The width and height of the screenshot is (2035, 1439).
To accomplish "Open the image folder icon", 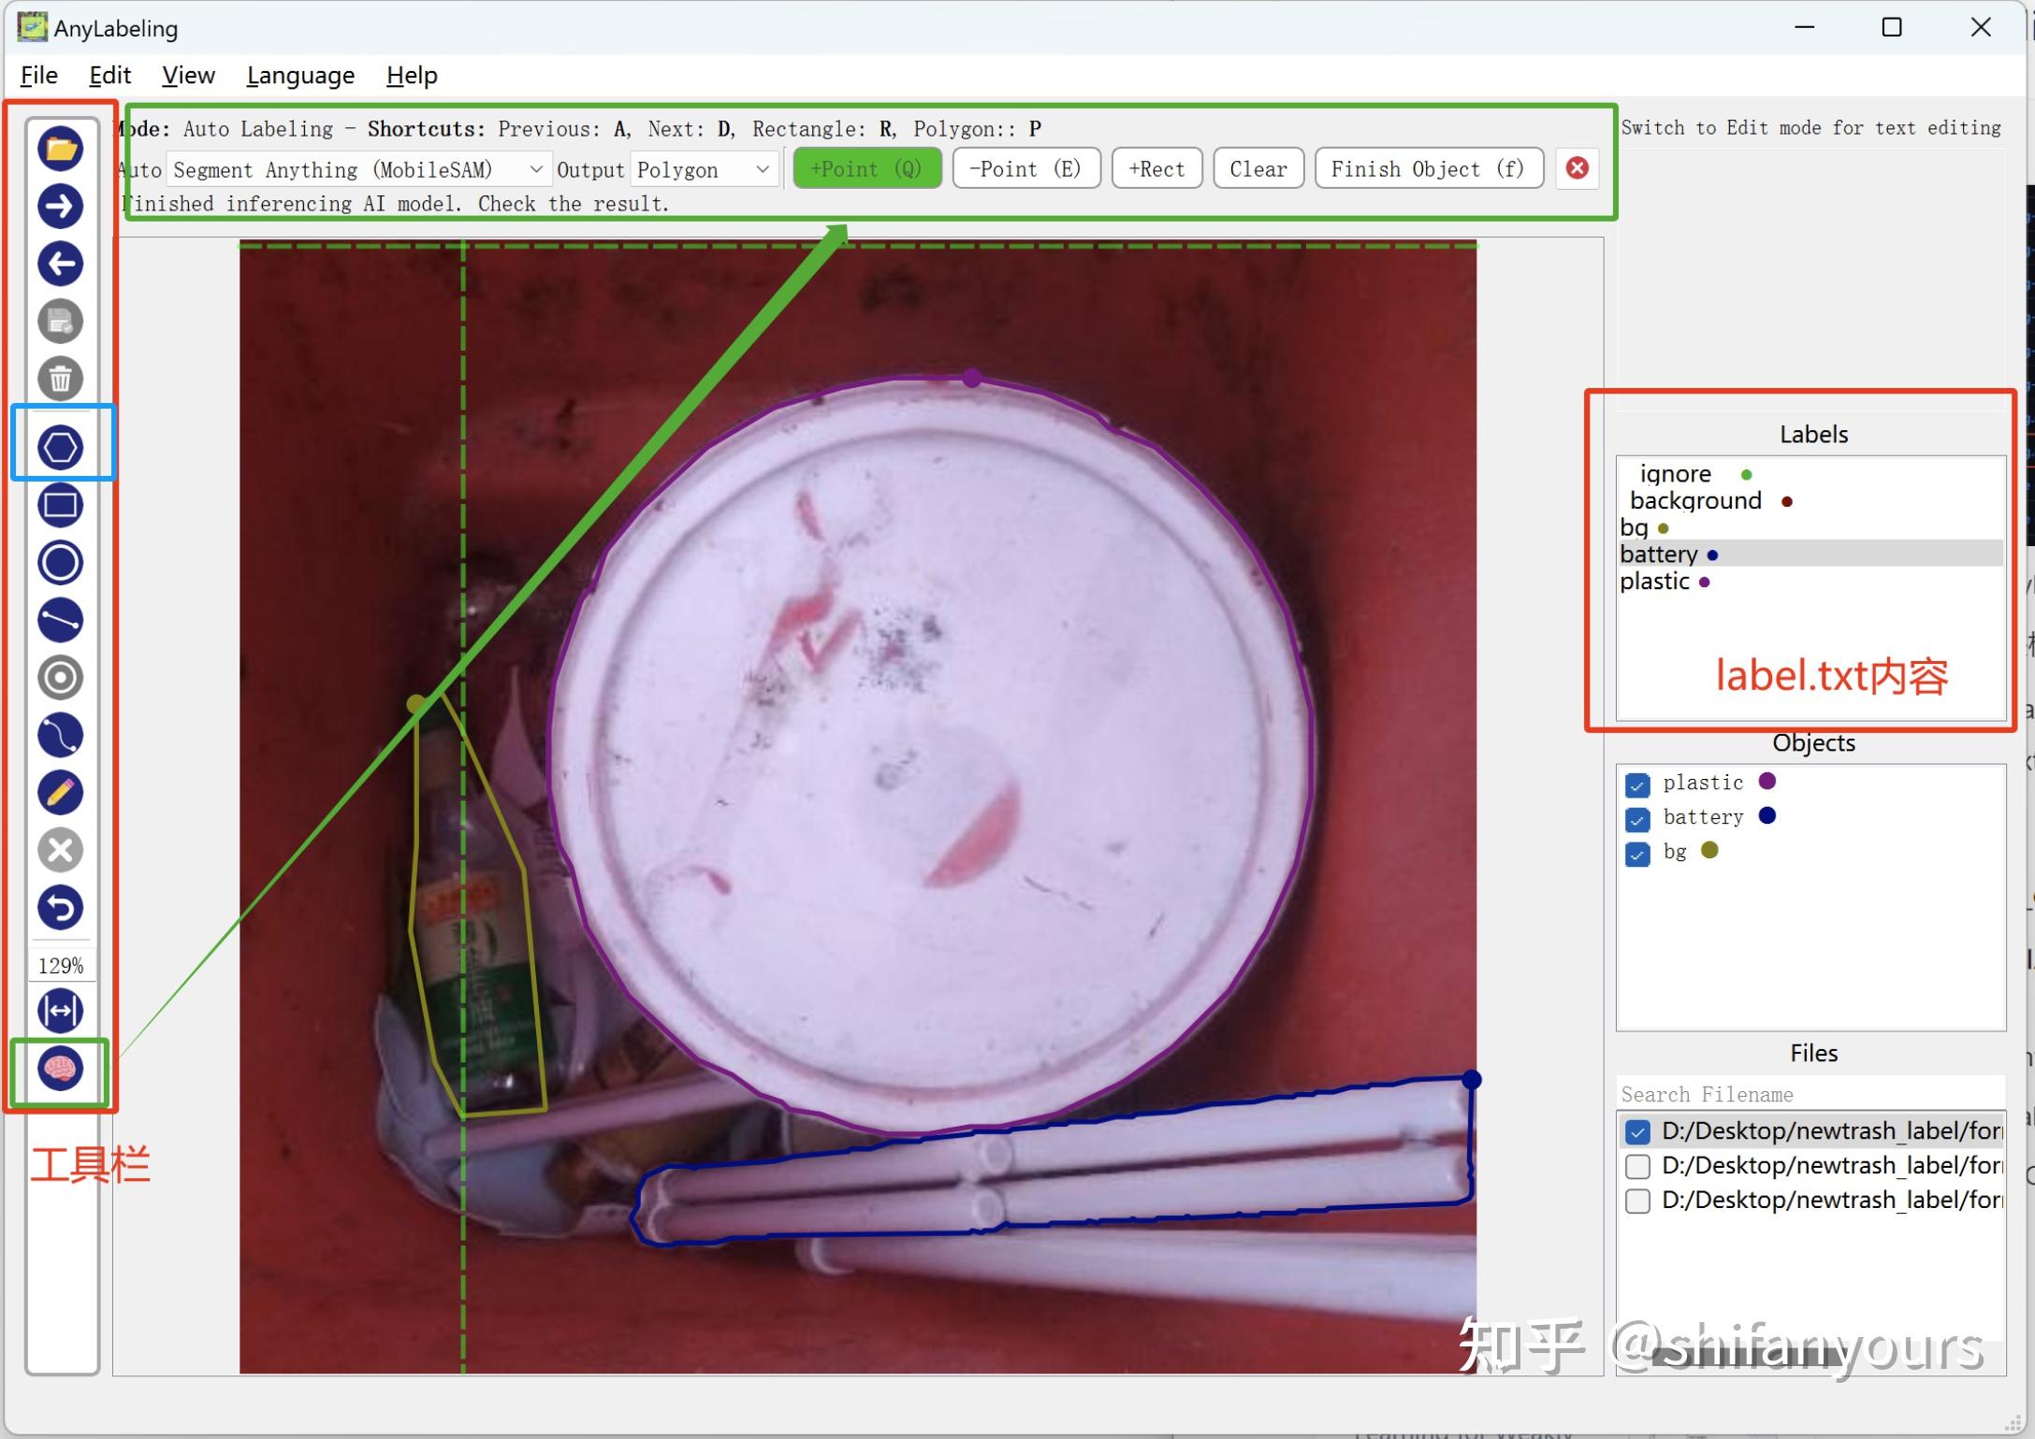I will point(61,149).
